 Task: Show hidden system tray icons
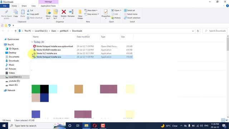pyautogui.click(x=181, y=126)
